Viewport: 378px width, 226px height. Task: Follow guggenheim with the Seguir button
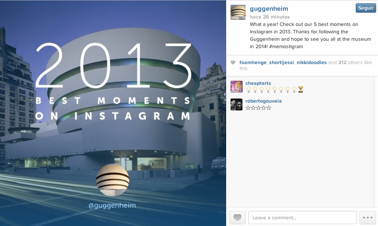pyautogui.click(x=366, y=8)
